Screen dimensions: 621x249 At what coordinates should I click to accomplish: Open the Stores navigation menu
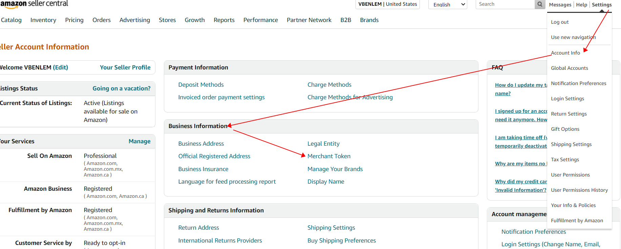tap(167, 20)
